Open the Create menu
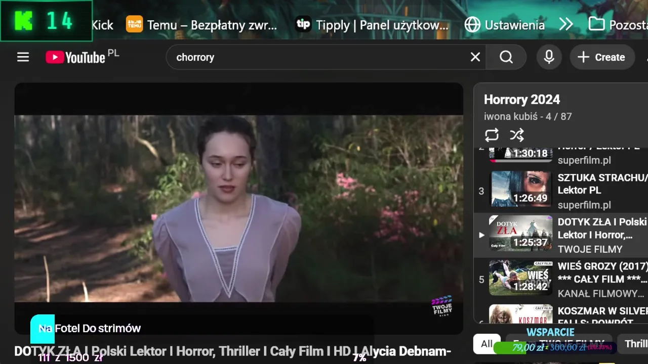 601,57
